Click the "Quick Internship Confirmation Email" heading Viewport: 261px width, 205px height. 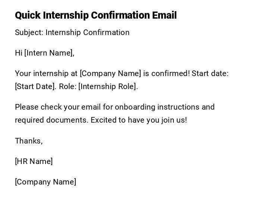[x=96, y=15]
